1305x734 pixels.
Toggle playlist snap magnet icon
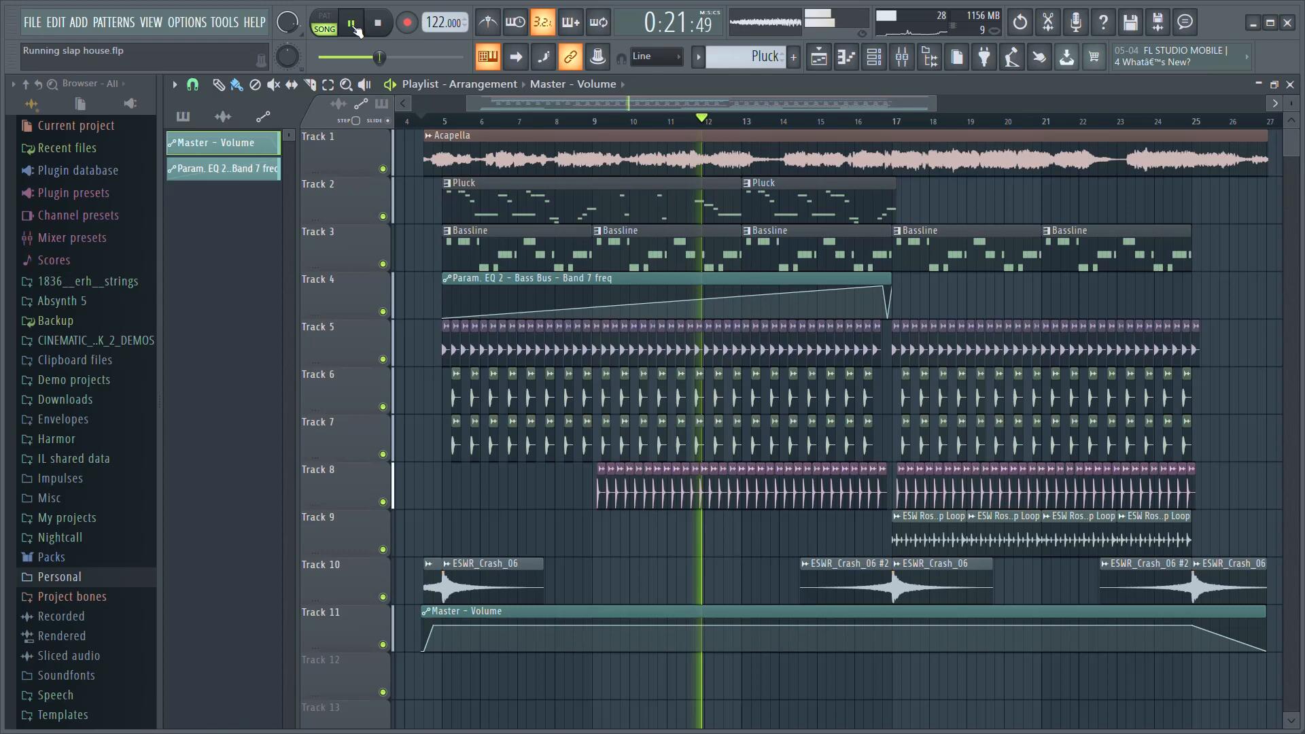[193, 84]
